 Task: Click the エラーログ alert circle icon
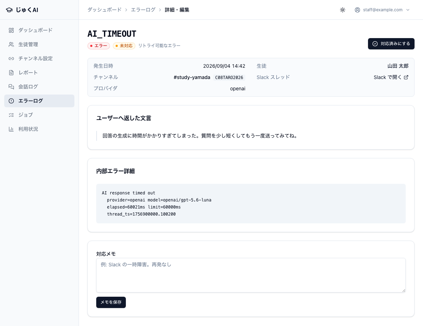coord(11,101)
